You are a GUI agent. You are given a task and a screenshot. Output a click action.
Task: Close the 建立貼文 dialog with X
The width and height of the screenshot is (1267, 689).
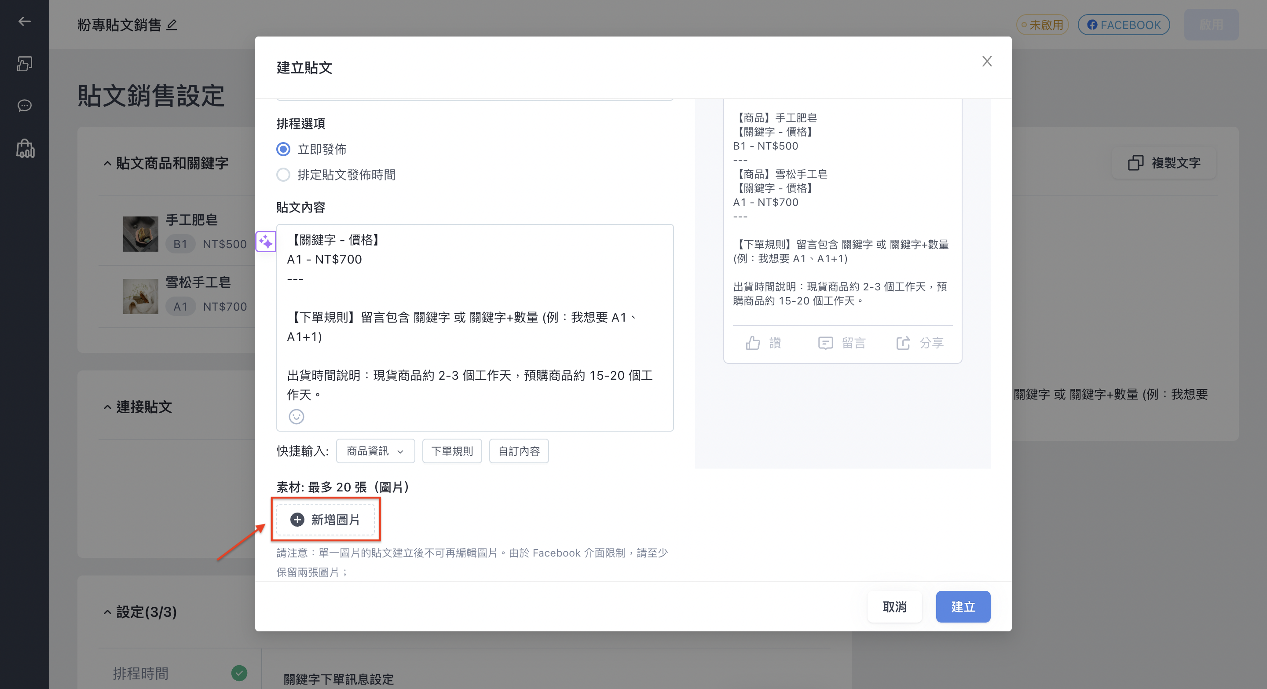point(987,61)
